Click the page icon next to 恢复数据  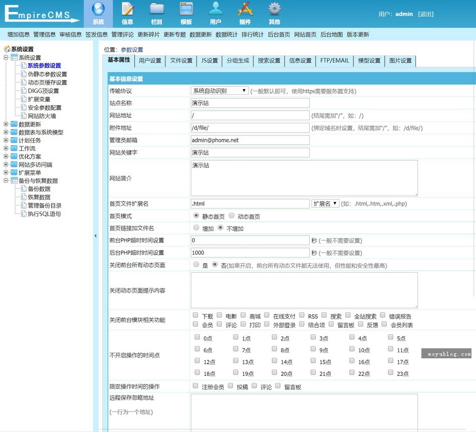tap(24, 197)
